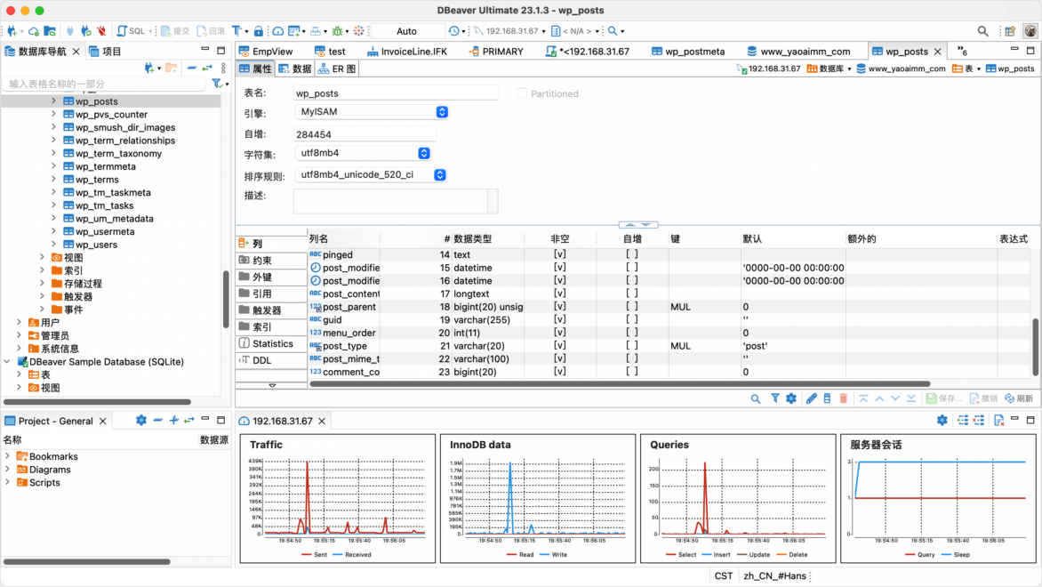This screenshot has width=1042, height=587.
Task: Collapse all via minus icon in navigator
Action: (191, 68)
